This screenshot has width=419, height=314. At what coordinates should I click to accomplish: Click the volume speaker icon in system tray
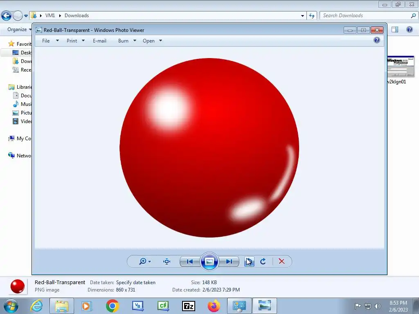[x=378, y=306]
